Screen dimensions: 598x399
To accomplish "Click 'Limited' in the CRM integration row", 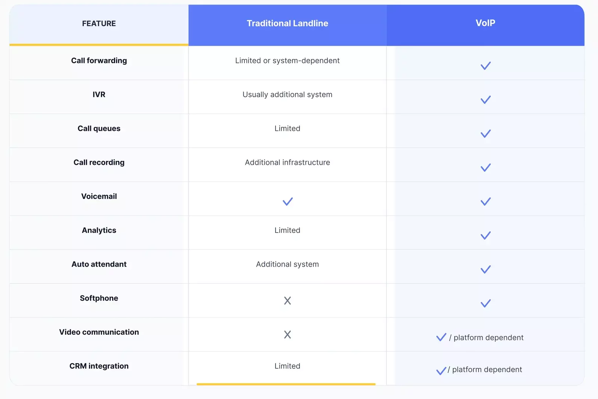I will 287,366.
